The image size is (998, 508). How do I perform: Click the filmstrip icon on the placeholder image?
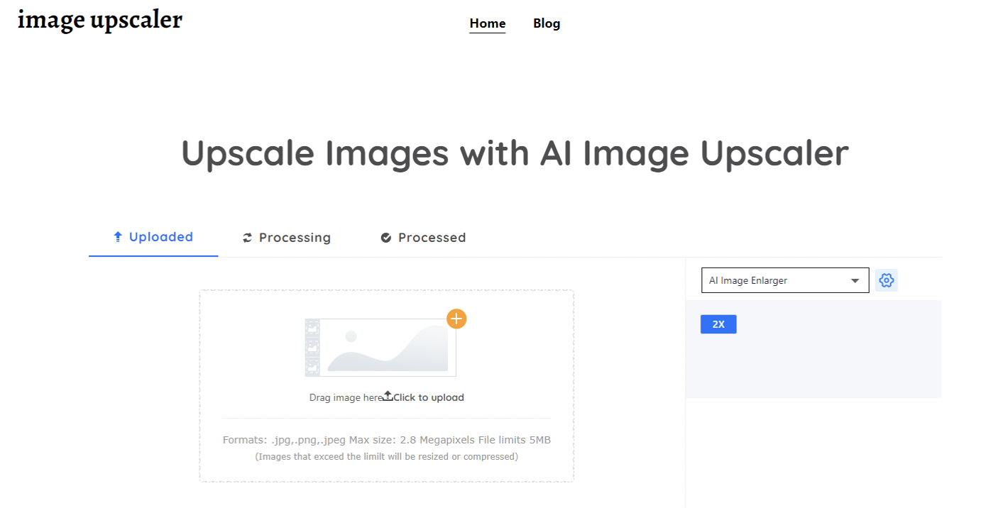(312, 348)
